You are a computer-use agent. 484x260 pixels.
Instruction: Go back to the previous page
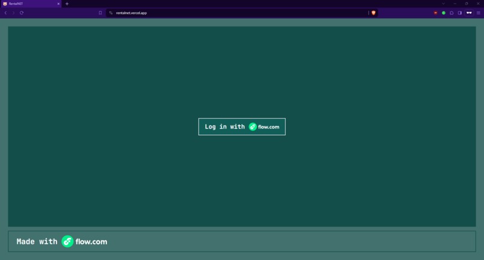5,13
